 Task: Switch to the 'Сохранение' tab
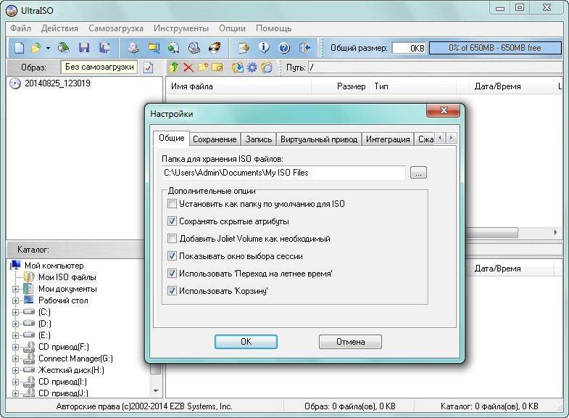[x=215, y=139]
